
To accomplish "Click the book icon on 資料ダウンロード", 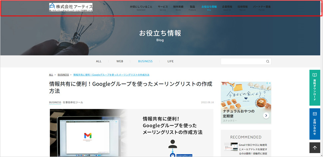I will [315, 75].
